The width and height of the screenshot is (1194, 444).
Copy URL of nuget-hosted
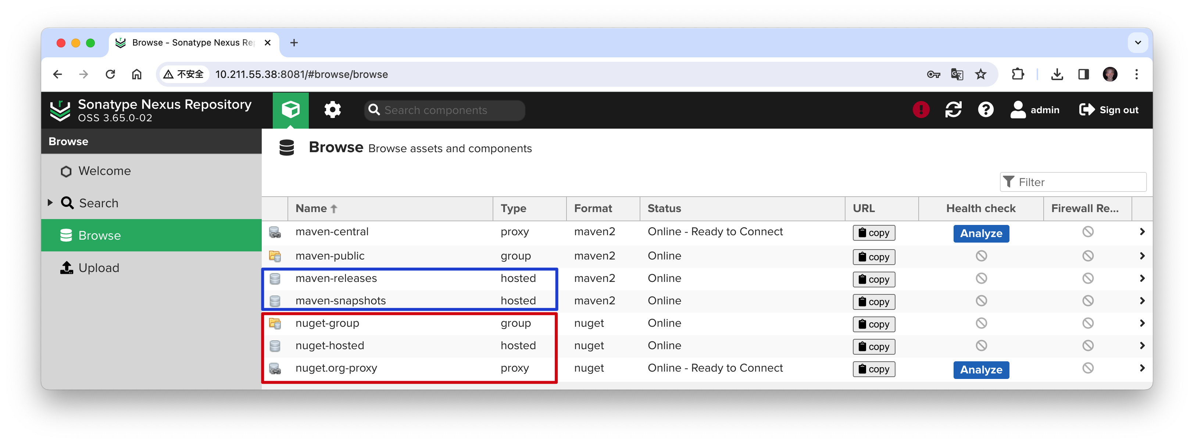pos(874,346)
